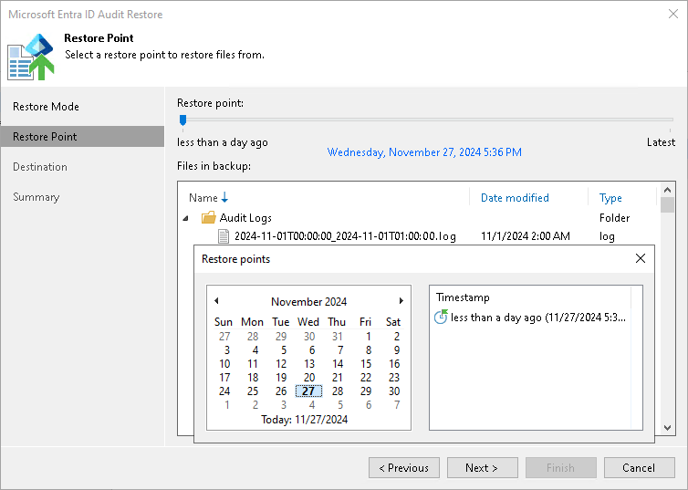The image size is (688, 490).
Task: Select November 1 in the calendar
Action: coord(369,337)
